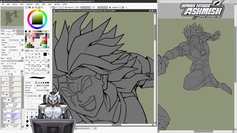Screen dimensions: 237x133
Task: Swap foreground and background colors
Action: tap(49, 54)
